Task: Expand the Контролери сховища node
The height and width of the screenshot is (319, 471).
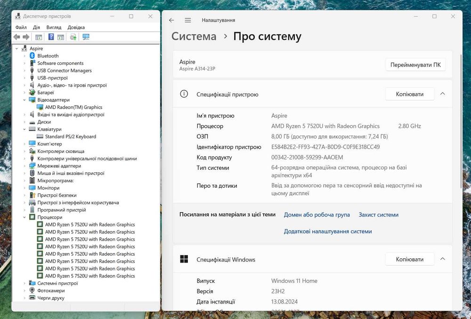Action: tap(24, 151)
